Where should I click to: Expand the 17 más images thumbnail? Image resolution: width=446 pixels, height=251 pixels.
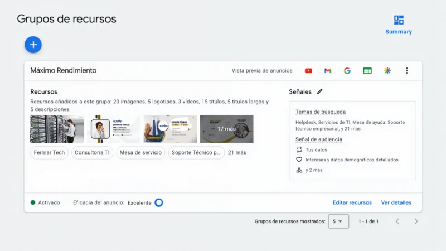point(226,129)
